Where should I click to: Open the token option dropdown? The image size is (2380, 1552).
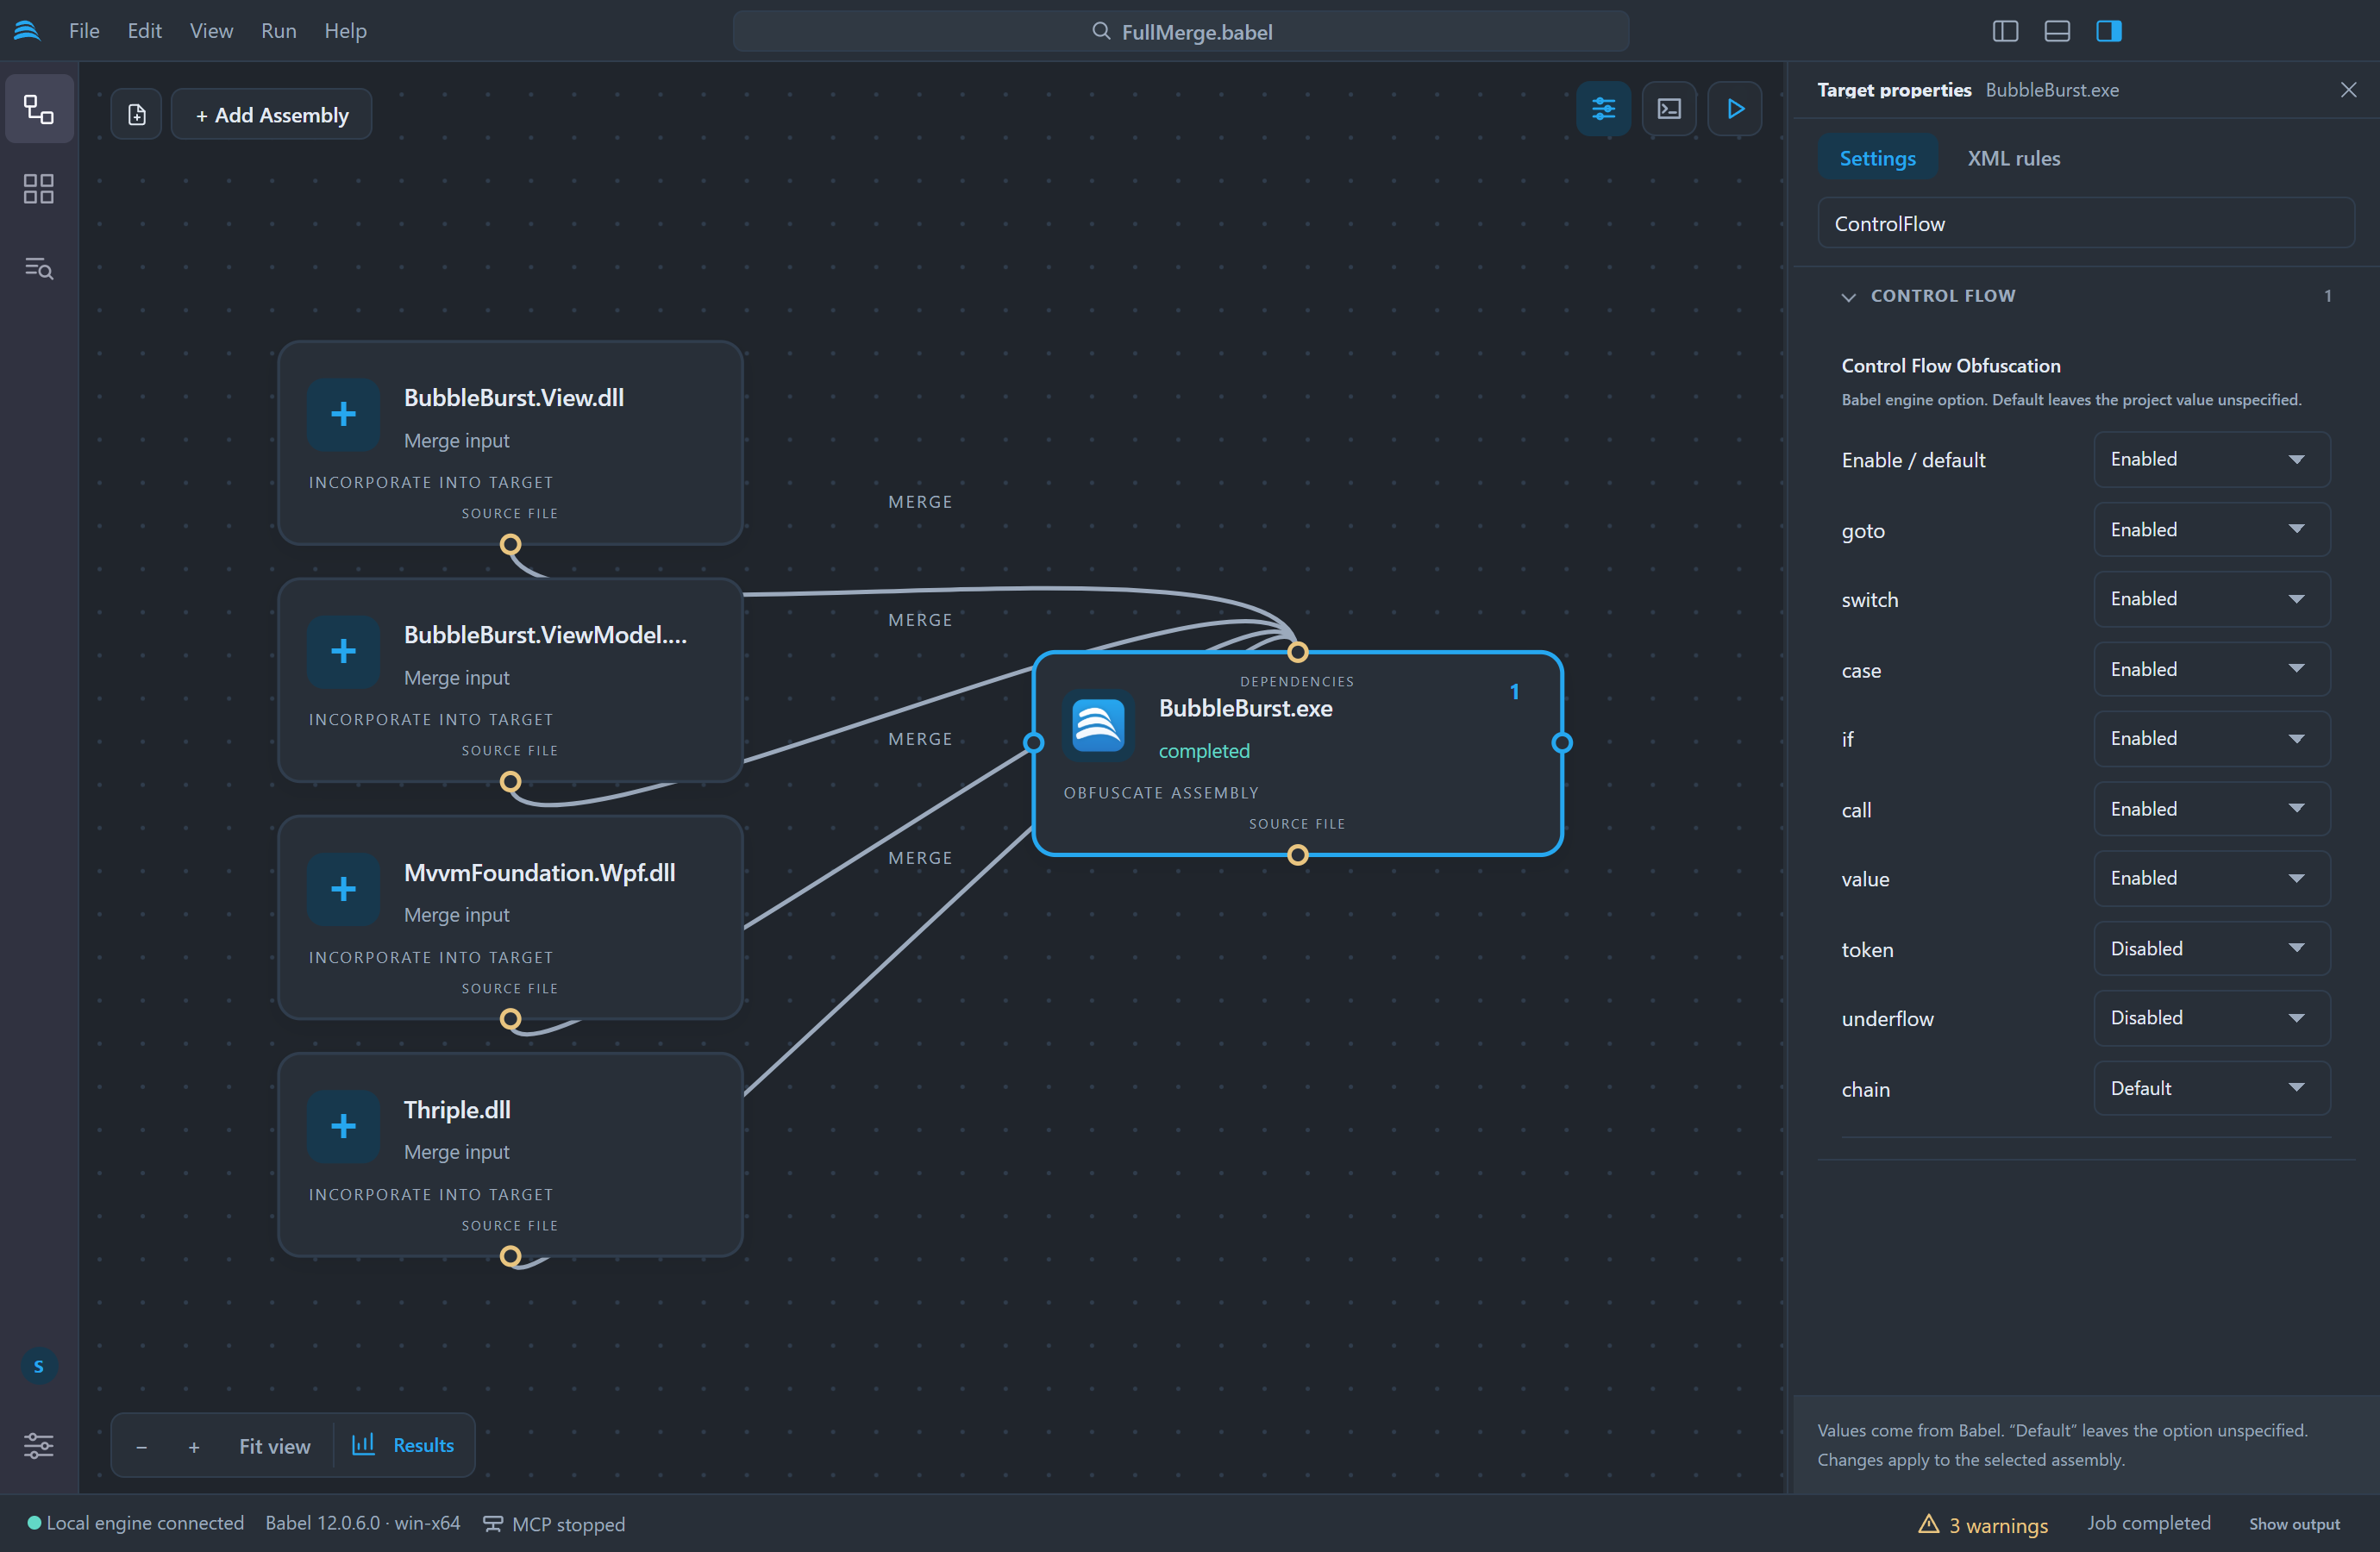(x=2212, y=948)
